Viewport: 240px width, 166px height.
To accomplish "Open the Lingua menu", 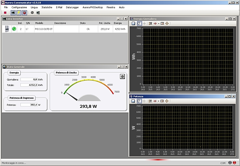I will pos(34,7).
